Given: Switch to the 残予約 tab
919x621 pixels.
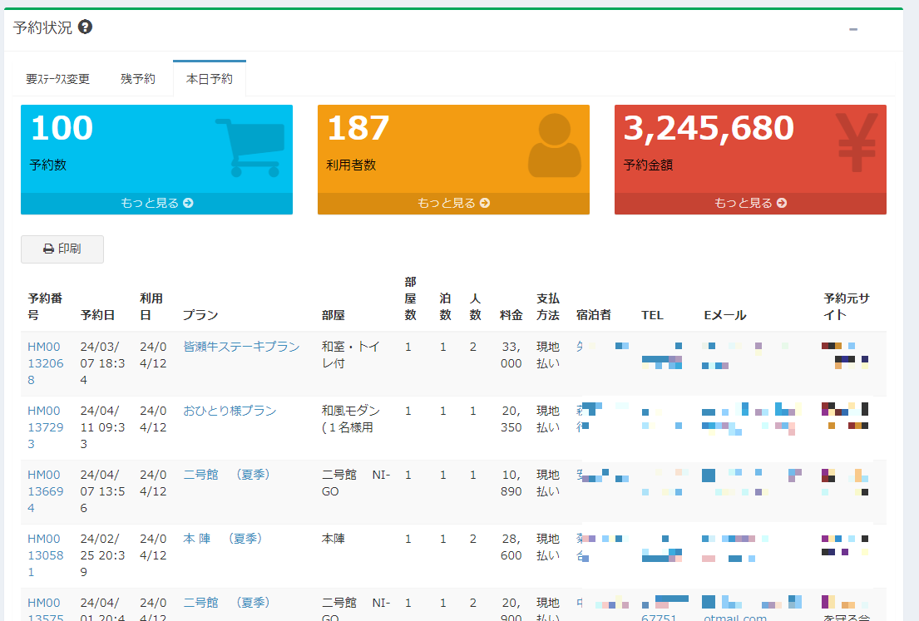Looking at the screenshot, I should click(x=138, y=79).
